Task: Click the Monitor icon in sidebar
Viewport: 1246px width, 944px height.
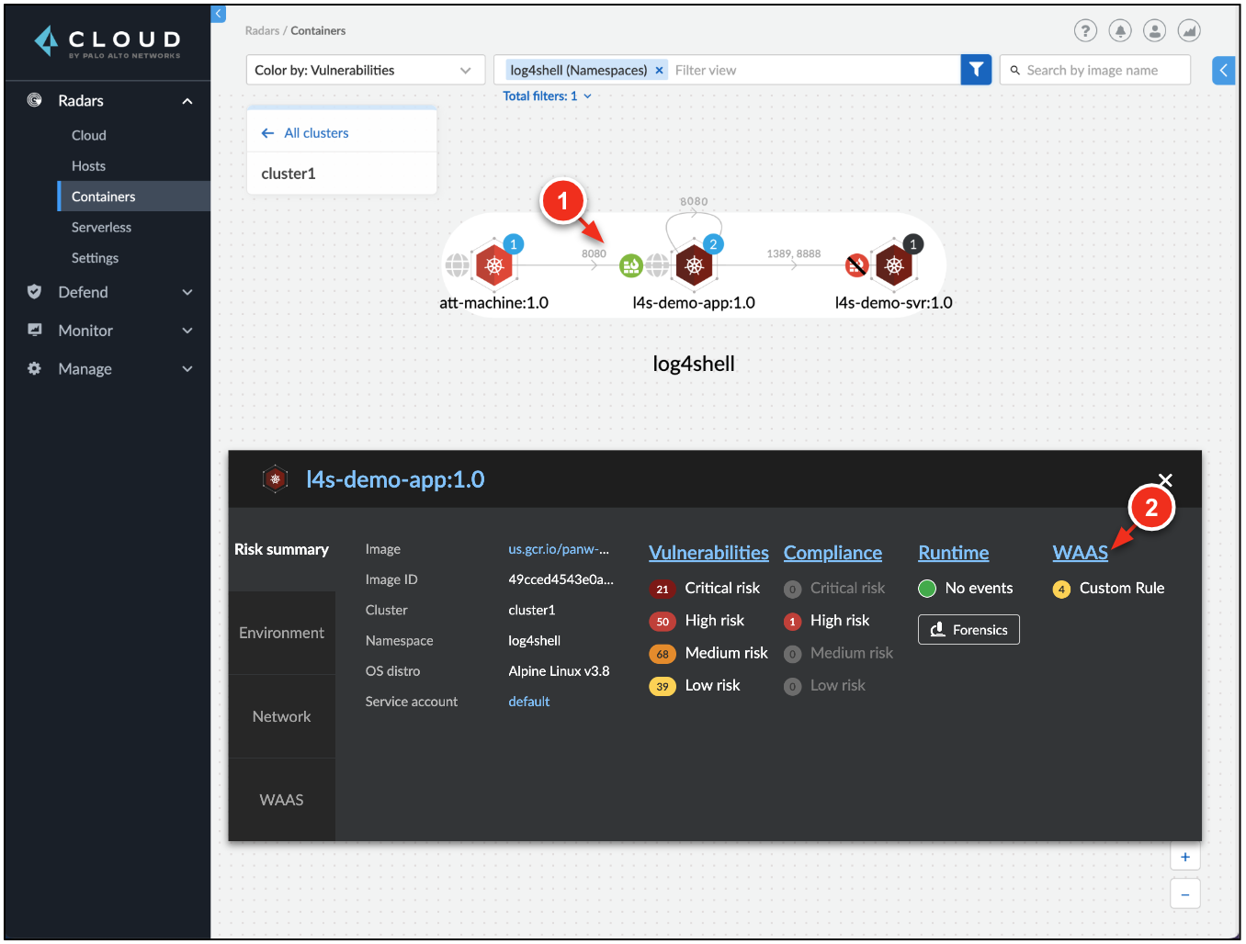Action: 35,330
